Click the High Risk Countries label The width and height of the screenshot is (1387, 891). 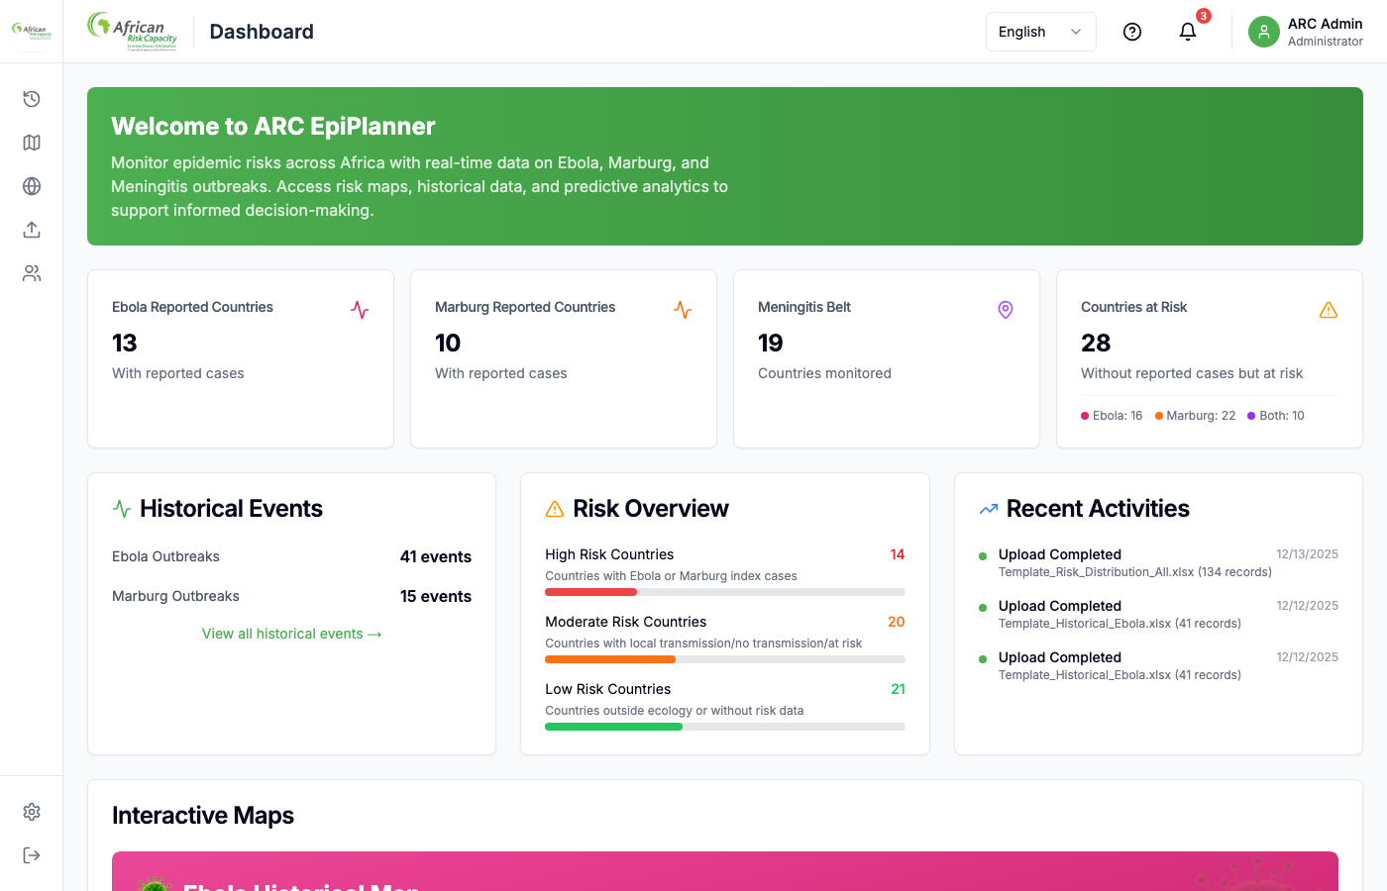pyautogui.click(x=609, y=554)
